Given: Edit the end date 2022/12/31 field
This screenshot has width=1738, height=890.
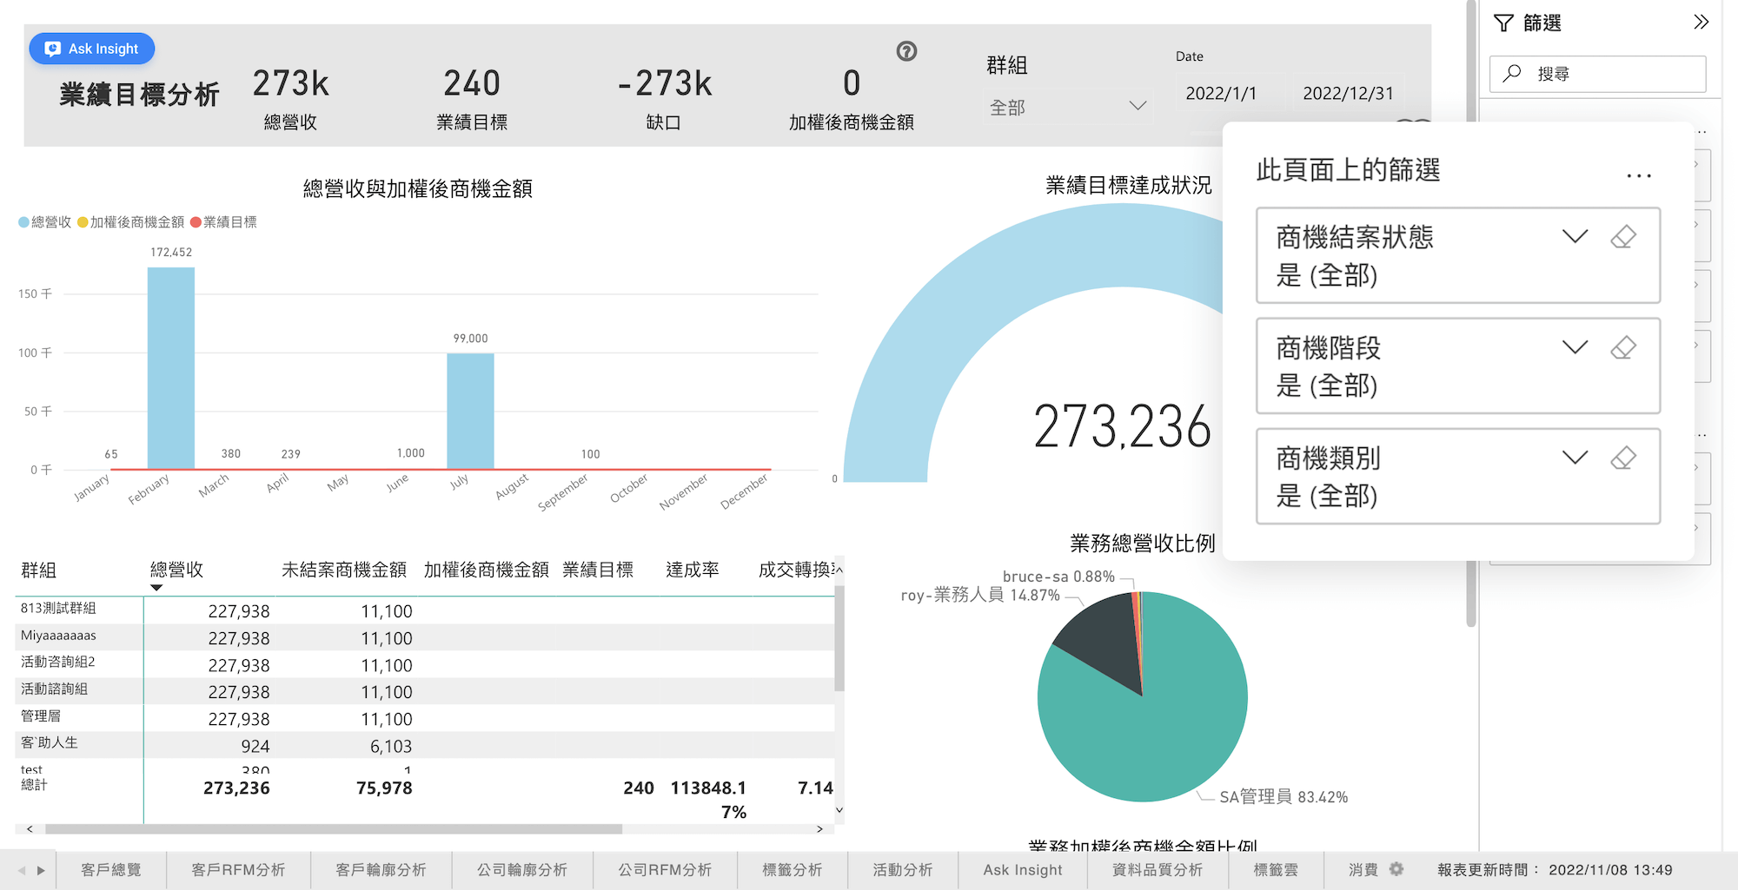Looking at the screenshot, I should (1348, 93).
